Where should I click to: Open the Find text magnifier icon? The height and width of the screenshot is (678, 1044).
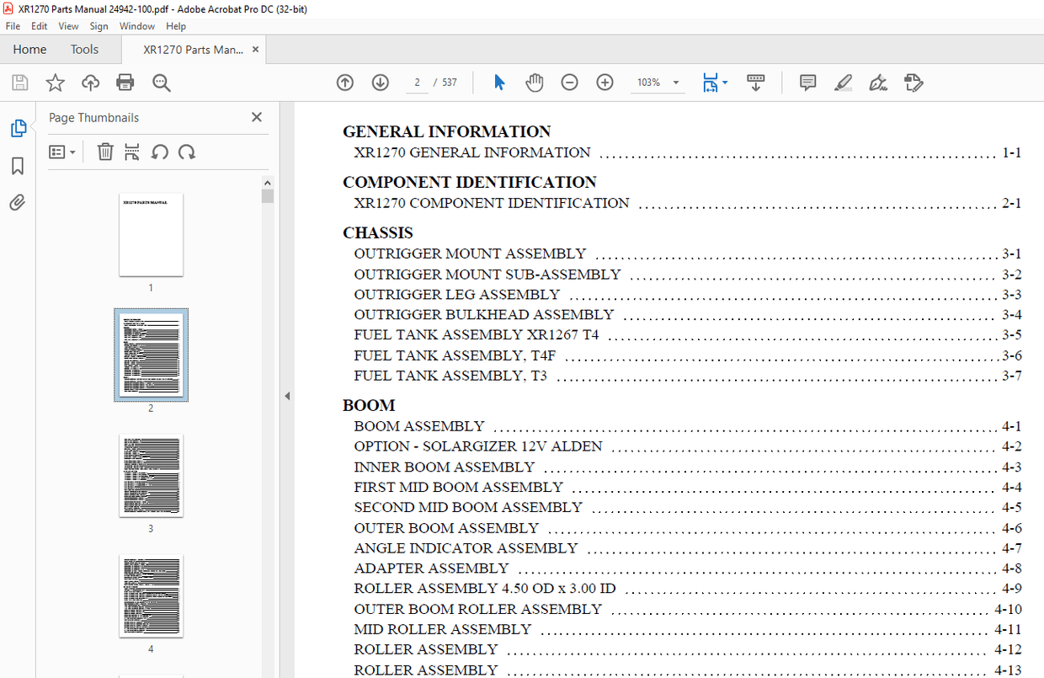(162, 83)
